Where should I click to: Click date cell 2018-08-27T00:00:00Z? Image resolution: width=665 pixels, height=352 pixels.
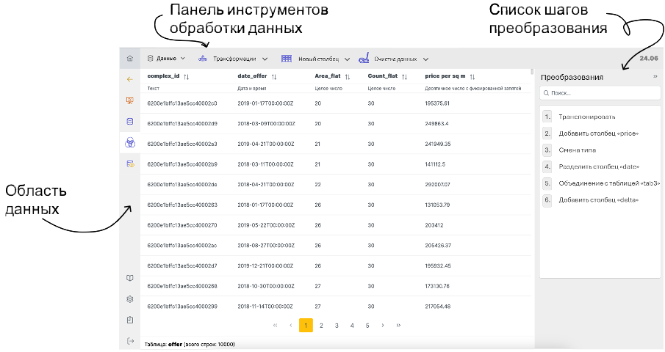tap(266, 246)
